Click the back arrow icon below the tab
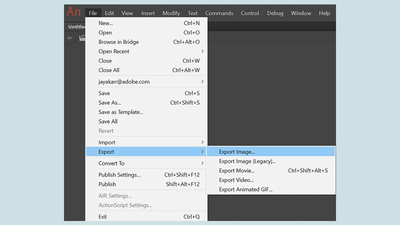 click(x=69, y=38)
